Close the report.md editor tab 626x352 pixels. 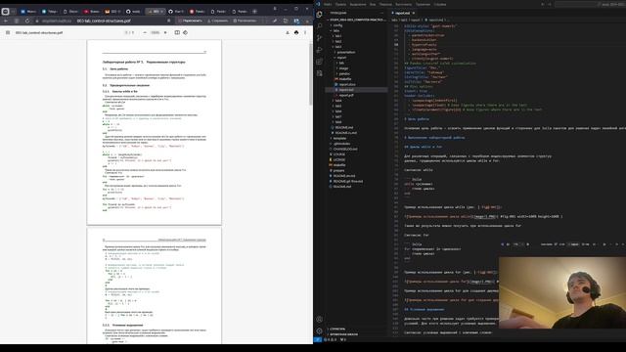point(414,13)
